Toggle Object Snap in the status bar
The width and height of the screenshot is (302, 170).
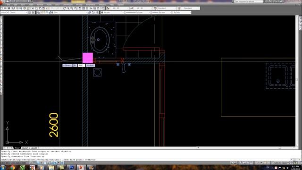pos(45,163)
